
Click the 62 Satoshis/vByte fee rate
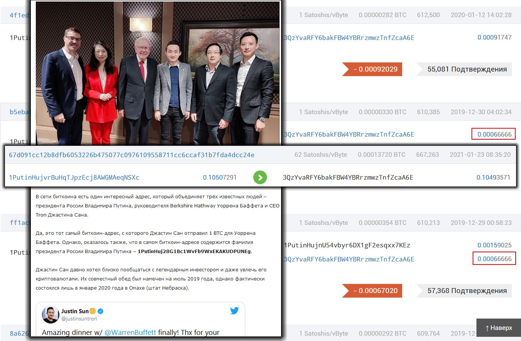321,155
